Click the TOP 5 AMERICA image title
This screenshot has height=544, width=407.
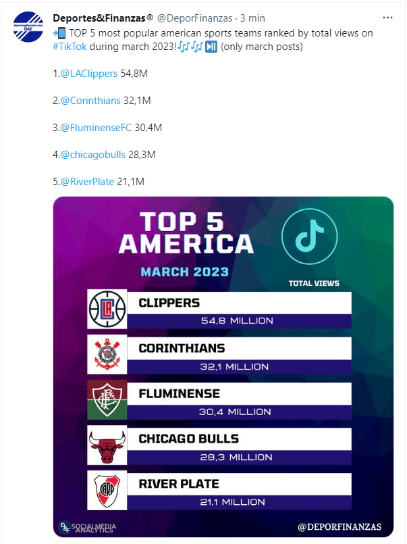186,232
